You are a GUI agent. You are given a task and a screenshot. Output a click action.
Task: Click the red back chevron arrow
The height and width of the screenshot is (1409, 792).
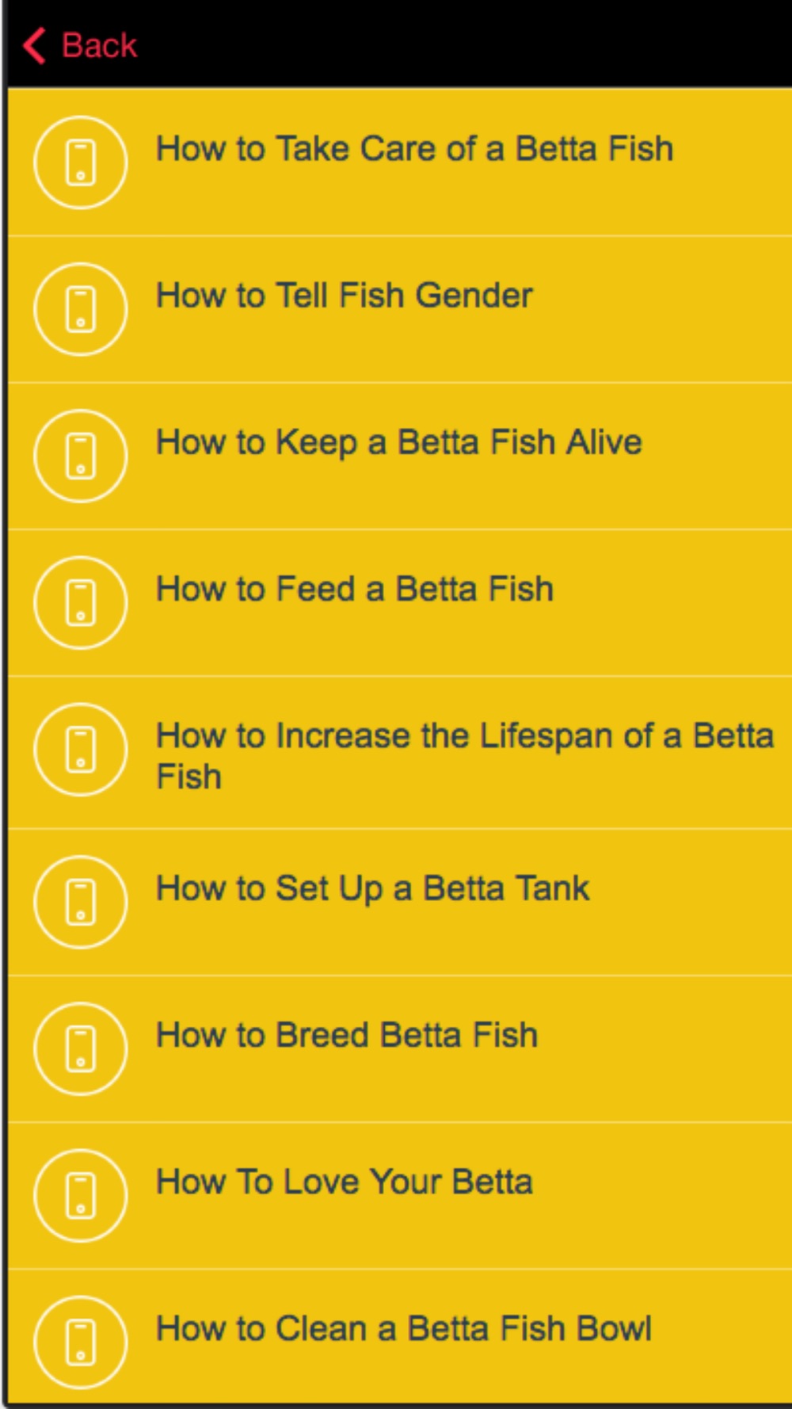(34, 45)
